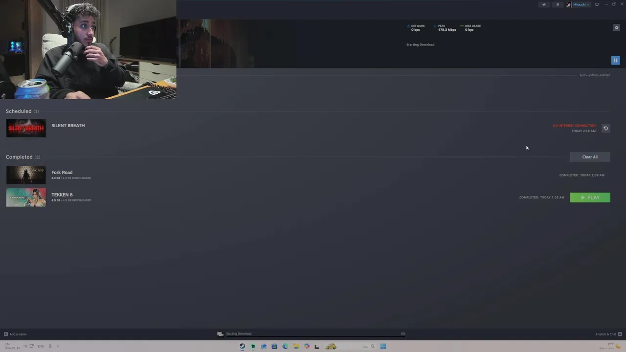Image resolution: width=626 pixels, height=352 pixels.
Task: Open the Fork Road thumbnail
Action: (26, 175)
